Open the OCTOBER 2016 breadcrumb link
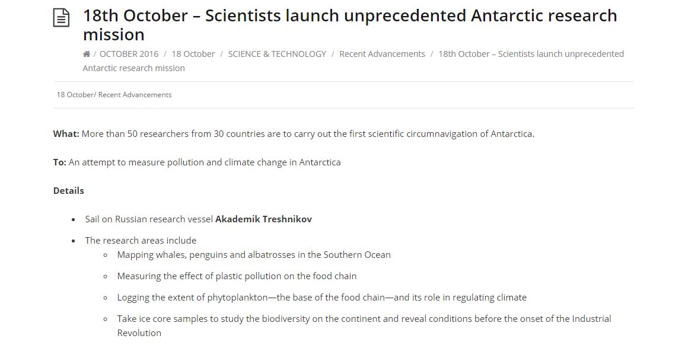This screenshot has width=685, height=345. [129, 54]
